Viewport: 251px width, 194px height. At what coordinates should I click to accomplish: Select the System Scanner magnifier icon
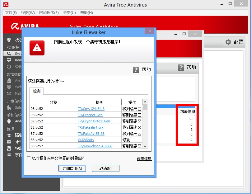click(9, 54)
